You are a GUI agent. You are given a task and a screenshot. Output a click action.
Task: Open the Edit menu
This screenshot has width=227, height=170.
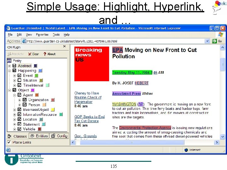[x=19, y=35]
